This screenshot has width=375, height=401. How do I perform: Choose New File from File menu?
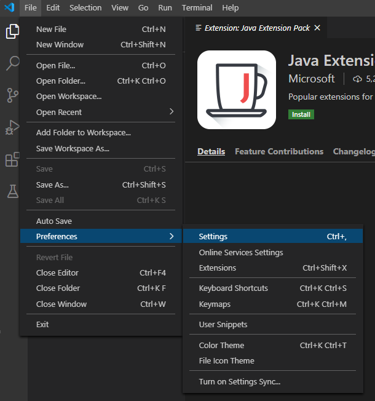point(101,29)
